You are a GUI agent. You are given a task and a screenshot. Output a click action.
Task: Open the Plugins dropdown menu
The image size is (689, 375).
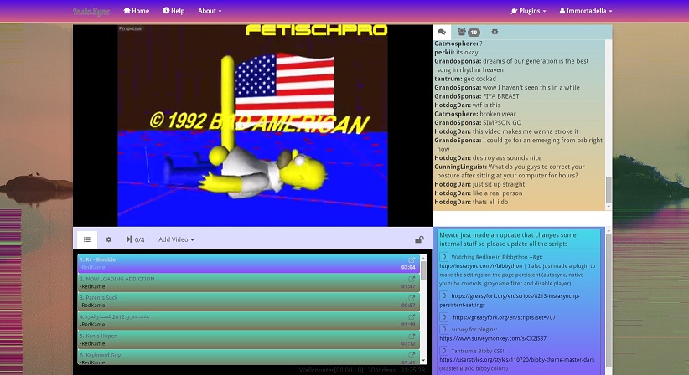pyautogui.click(x=528, y=11)
